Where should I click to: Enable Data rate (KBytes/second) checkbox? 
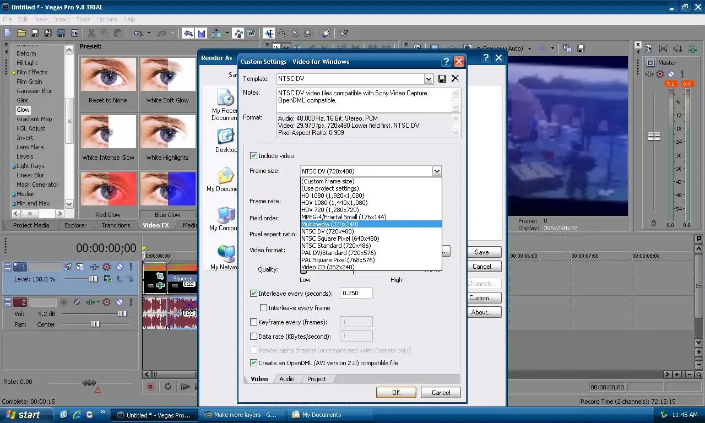tap(254, 337)
